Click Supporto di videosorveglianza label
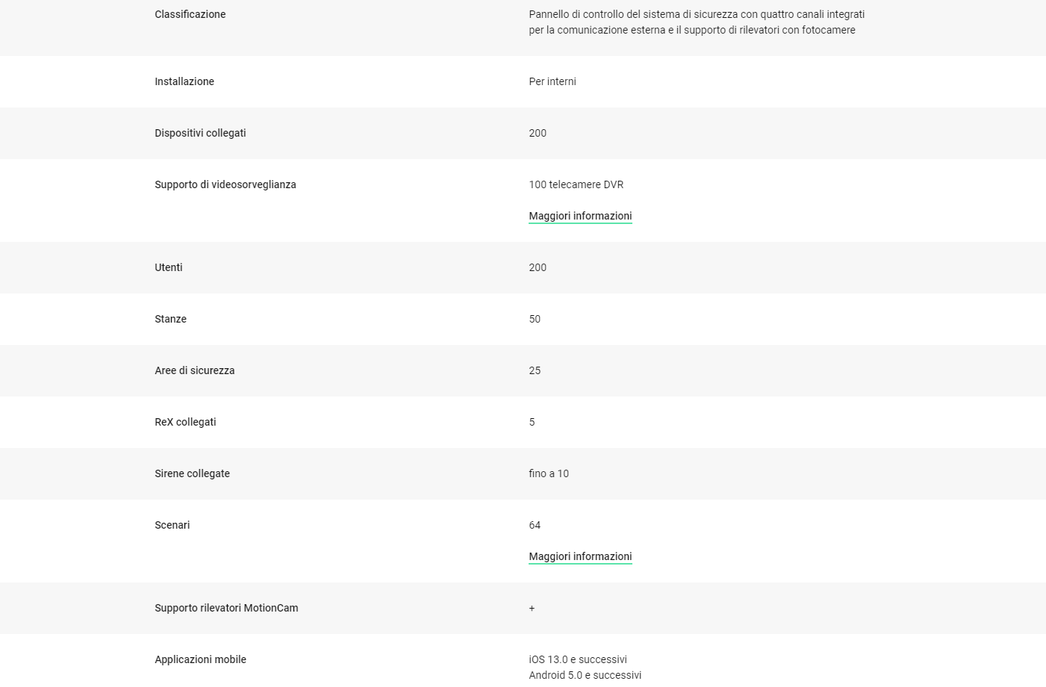The image size is (1046, 687). pos(225,184)
